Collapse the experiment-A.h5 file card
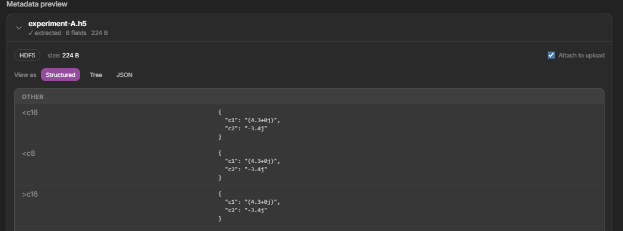623x231 pixels. (18, 28)
